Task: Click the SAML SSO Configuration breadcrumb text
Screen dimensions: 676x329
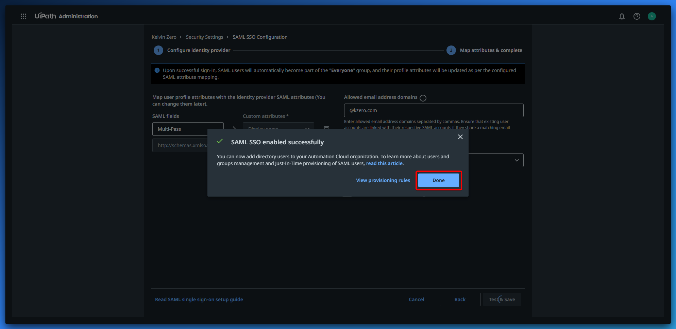Action: [260, 37]
